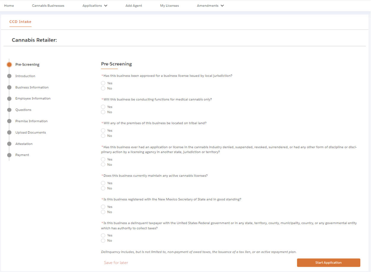Select Yes for premises on tribal land
The image size is (371, 272).
(103, 131)
